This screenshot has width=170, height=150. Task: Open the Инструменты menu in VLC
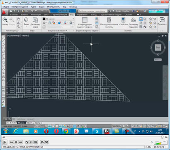53,7
